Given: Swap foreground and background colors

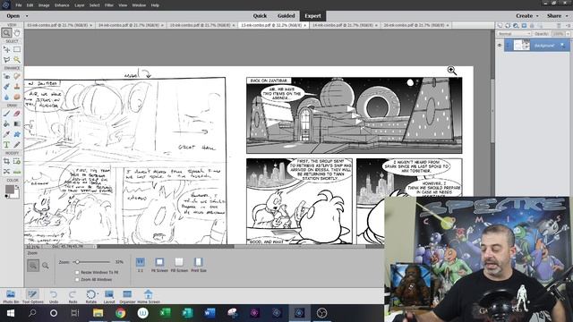Looking at the screenshot, I should (17, 187).
